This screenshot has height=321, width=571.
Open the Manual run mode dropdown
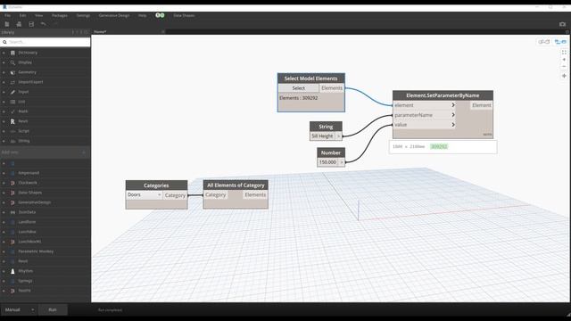pyautogui.click(x=19, y=309)
